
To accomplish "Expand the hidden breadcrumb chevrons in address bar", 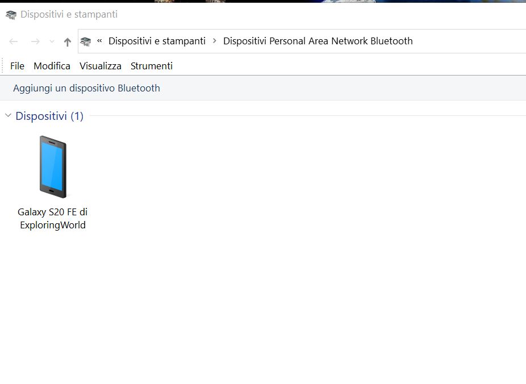I will coord(99,41).
